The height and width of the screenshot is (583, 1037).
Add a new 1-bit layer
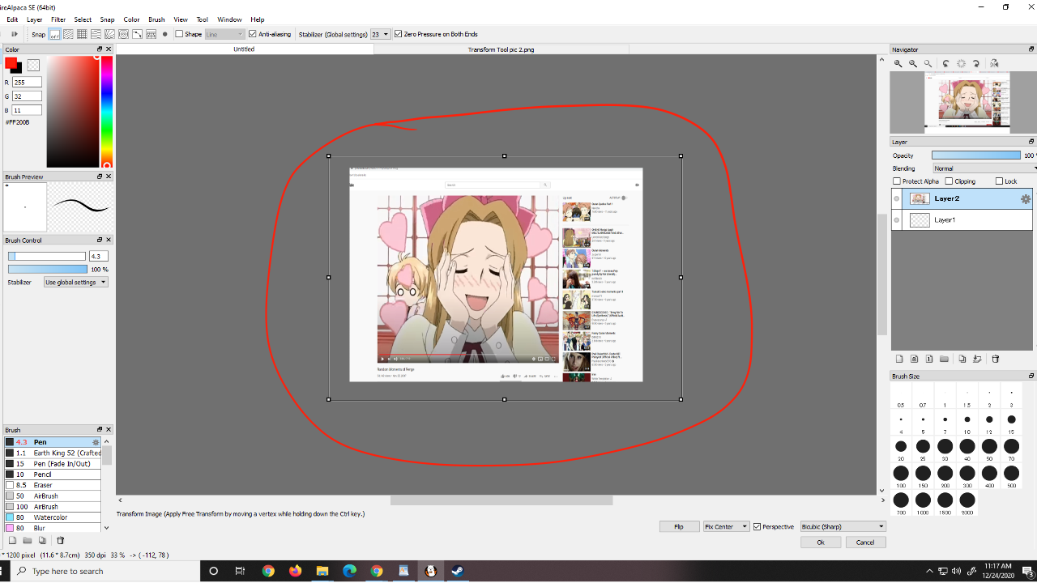(x=929, y=359)
